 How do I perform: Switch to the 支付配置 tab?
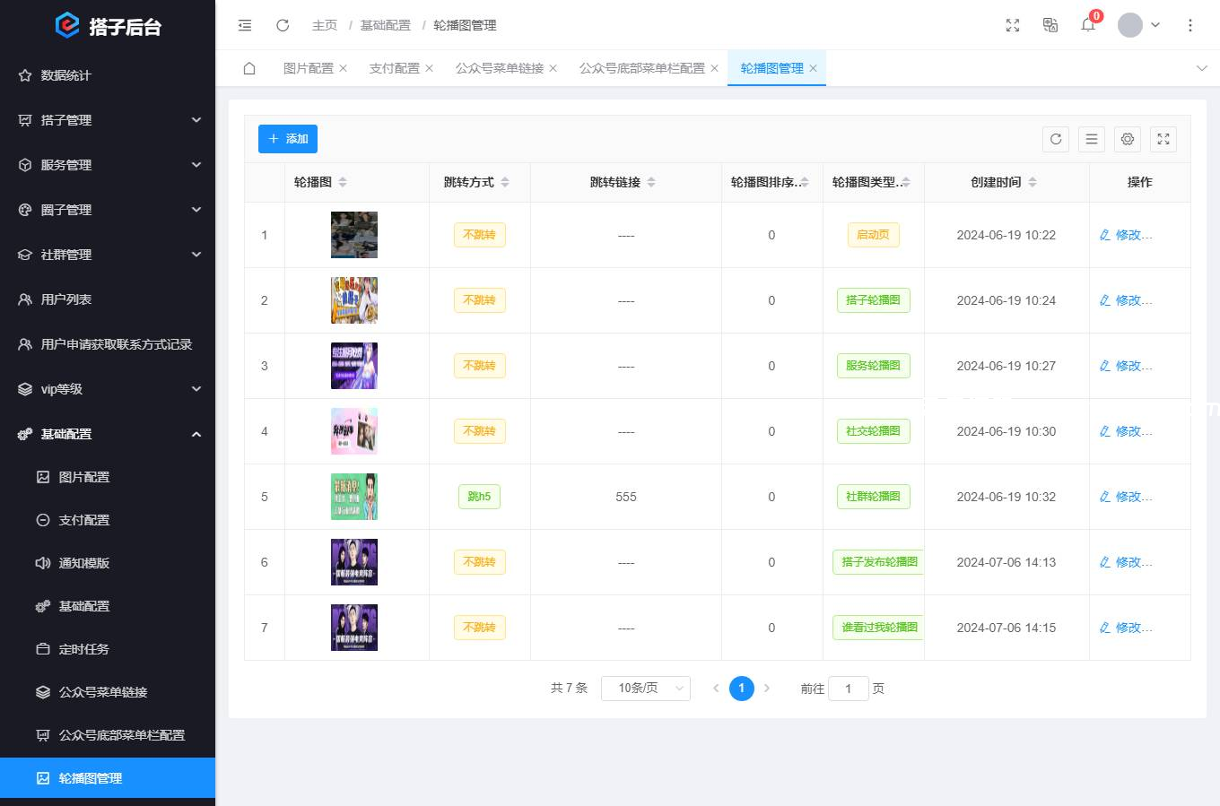[x=395, y=67]
